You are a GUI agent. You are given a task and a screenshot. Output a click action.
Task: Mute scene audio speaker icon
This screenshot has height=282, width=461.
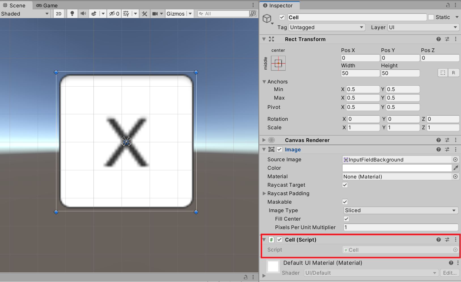[x=83, y=14]
